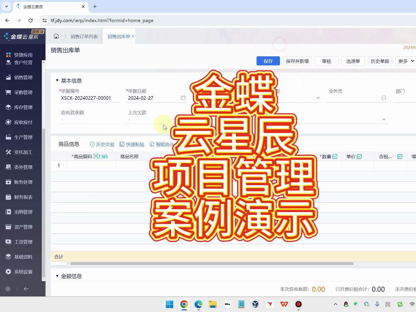This screenshot has width=416, height=312.
Task: Click the table's horizontal scrollbar
Action: pyautogui.click(x=212, y=263)
